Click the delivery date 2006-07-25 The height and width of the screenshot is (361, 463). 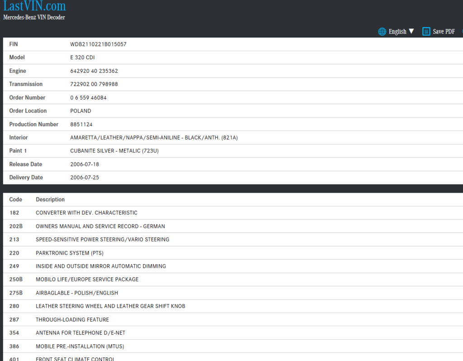point(85,177)
